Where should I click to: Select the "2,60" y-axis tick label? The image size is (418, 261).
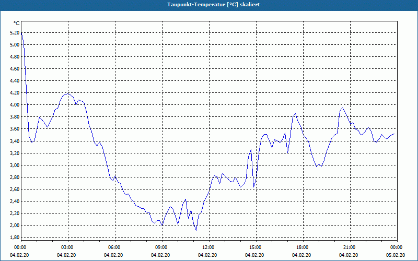pos(15,189)
